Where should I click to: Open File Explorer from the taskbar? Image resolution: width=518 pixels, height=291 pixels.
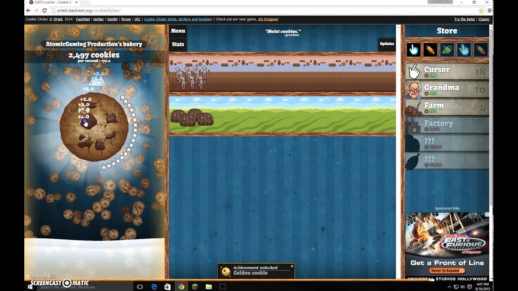coord(209,287)
